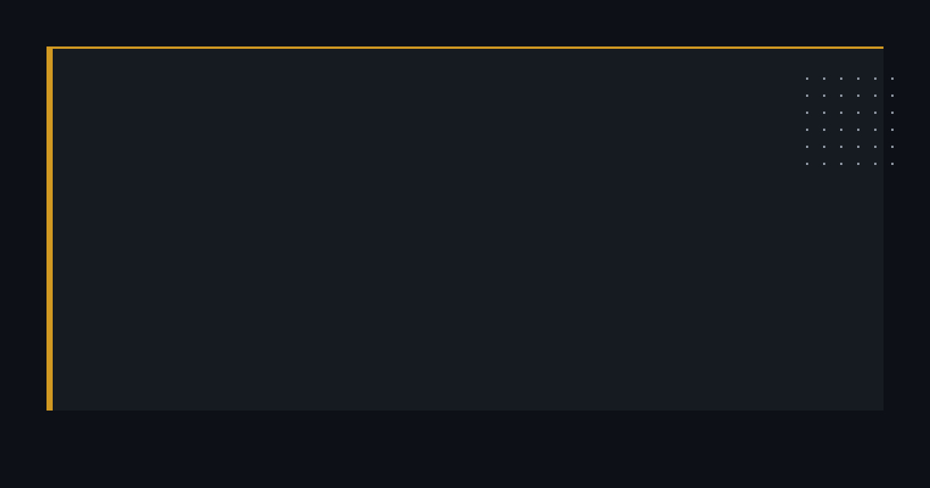Click the dotted grid pattern decoration
930x488 pixels.
pos(849,121)
